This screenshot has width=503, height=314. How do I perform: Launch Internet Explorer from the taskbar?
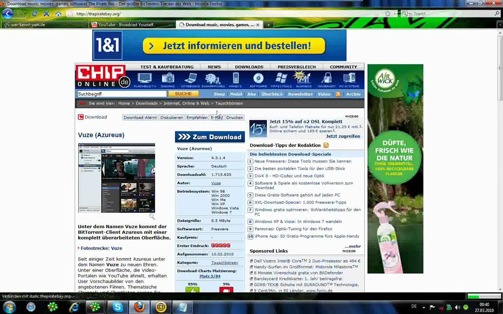74,307
